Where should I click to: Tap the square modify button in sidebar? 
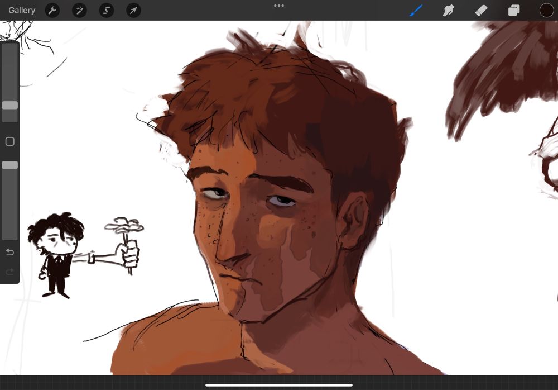(10, 141)
